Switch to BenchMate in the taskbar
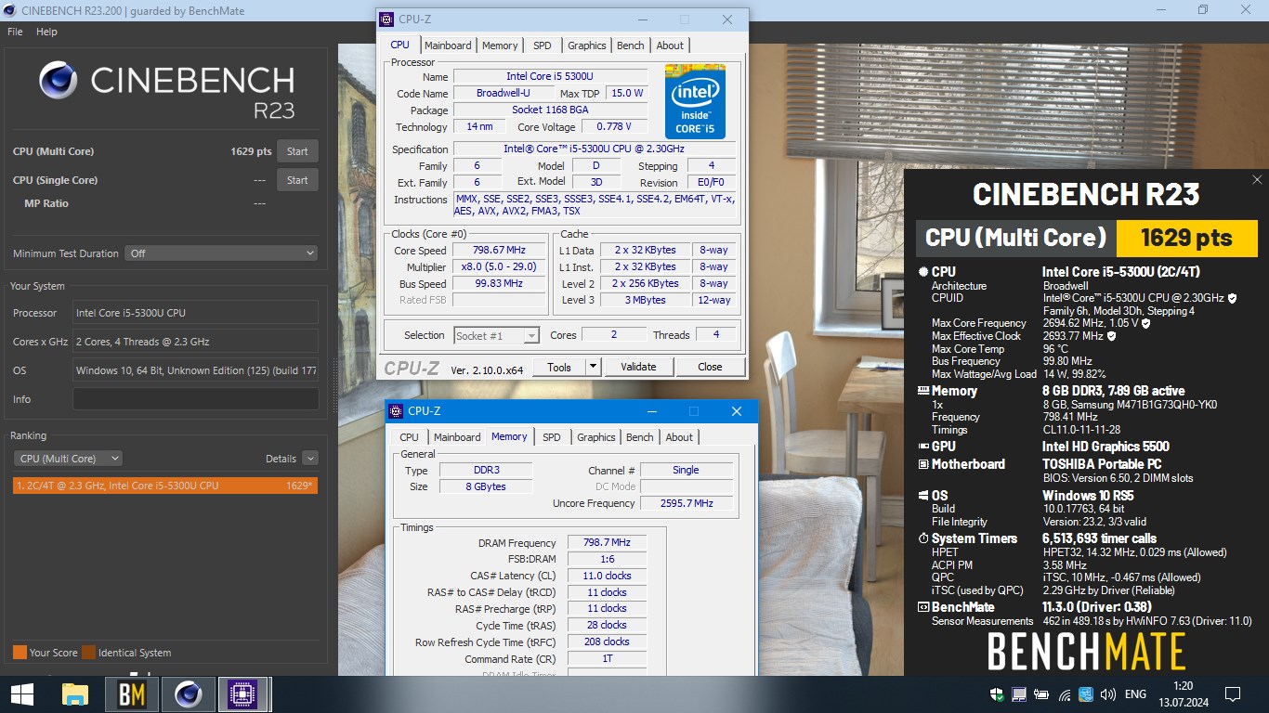This screenshot has height=713, width=1269. (132, 694)
